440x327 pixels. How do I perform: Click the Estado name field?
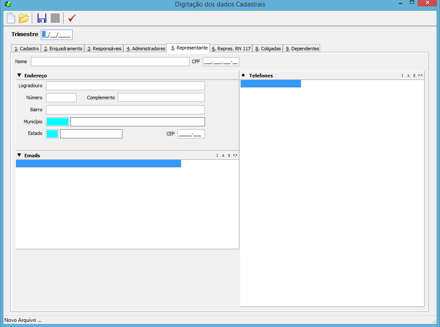(x=91, y=134)
